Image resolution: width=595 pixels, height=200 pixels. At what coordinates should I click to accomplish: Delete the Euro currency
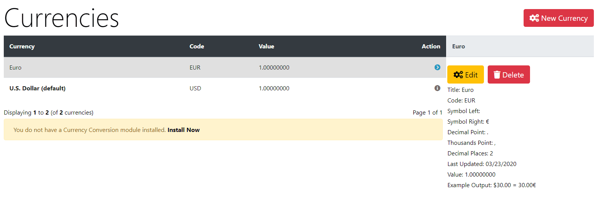[x=508, y=74]
